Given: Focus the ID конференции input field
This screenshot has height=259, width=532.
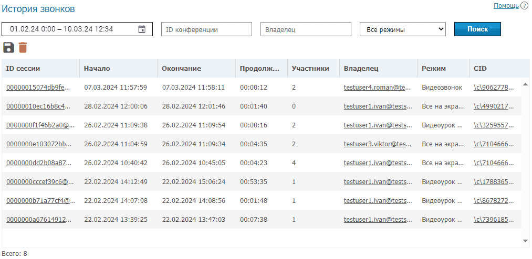Looking at the screenshot, I should point(206,29).
